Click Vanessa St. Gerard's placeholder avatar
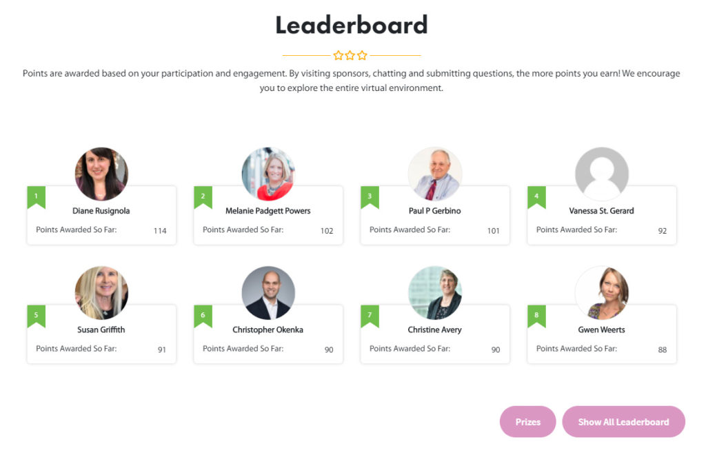This screenshot has height=455, width=706. 601,174
